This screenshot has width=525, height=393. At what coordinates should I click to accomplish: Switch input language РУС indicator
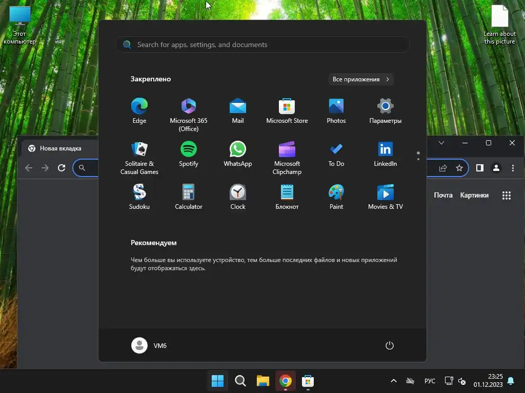[x=430, y=381]
